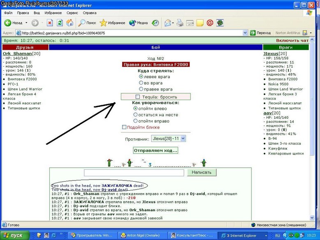Expand quick launch chevron on taskbar
The width and height of the screenshot is (320, 240).
tap(61, 234)
